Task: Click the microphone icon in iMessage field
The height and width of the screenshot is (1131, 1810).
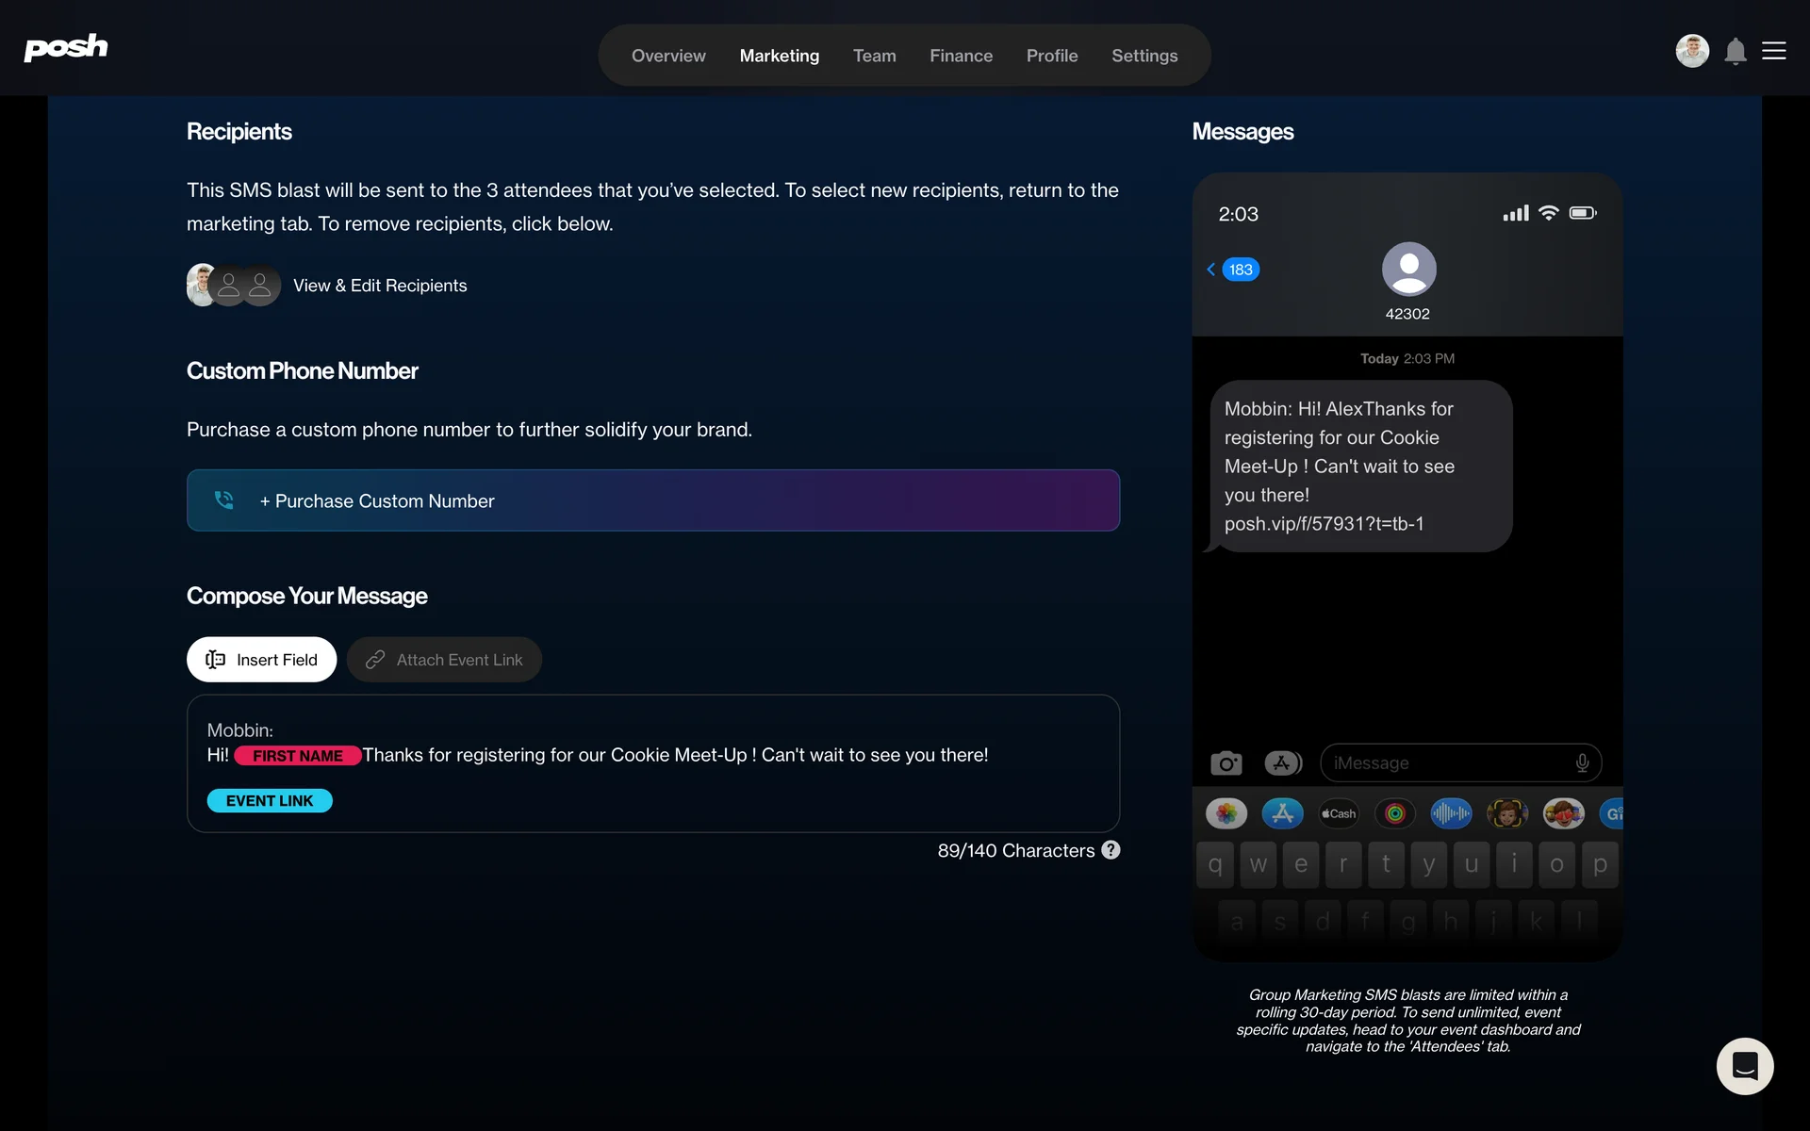Action: (x=1582, y=763)
